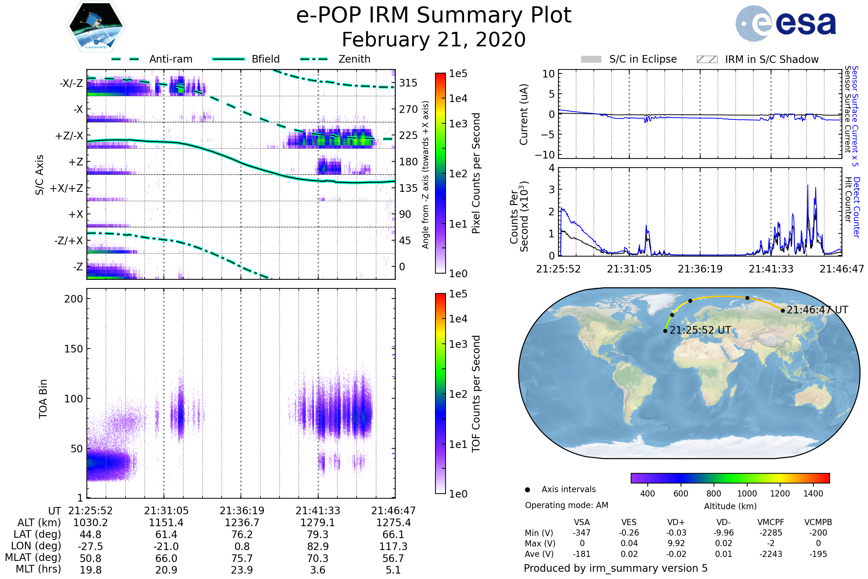Image resolution: width=868 pixels, height=579 pixels.
Task: Click the February 21, 2020 date heading
Action: tap(434, 40)
